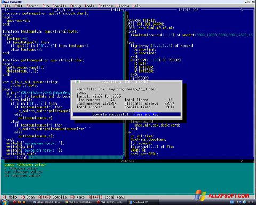Click the red quick launch icon in taskbar
The height and width of the screenshot is (205, 256).
click(14, 202)
